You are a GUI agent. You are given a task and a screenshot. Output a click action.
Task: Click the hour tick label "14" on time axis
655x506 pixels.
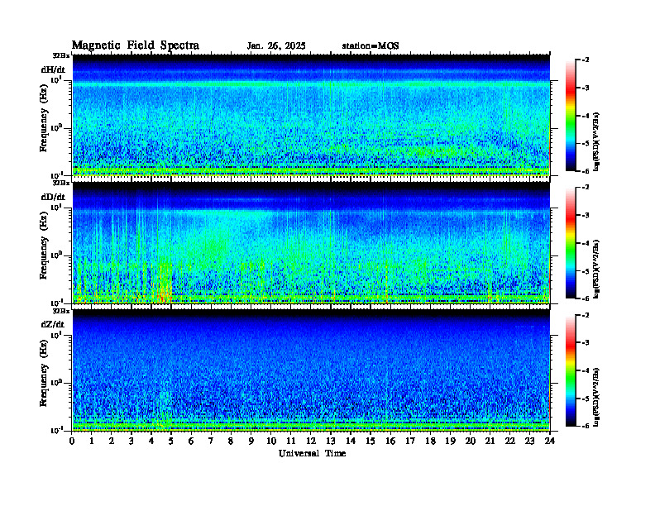tap(351, 441)
